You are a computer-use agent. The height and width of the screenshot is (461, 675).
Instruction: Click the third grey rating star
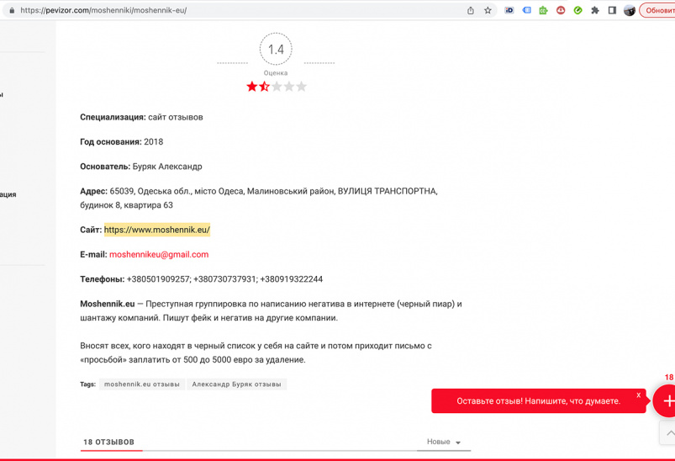click(277, 87)
